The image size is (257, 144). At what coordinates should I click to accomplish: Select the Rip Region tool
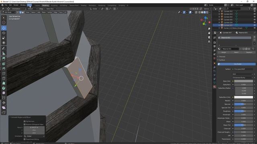coord(4,112)
